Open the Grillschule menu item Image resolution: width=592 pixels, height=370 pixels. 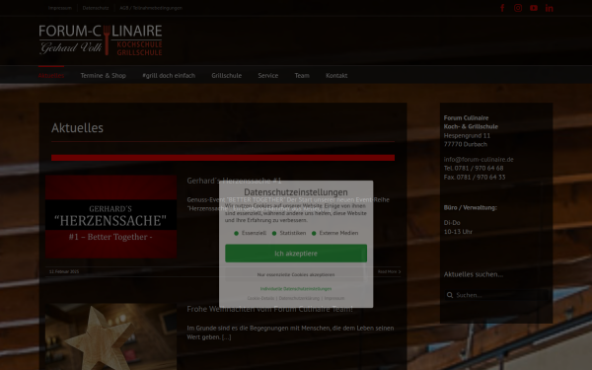coord(227,75)
